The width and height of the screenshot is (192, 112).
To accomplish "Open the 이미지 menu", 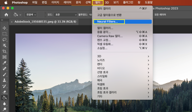I will 55,3.
